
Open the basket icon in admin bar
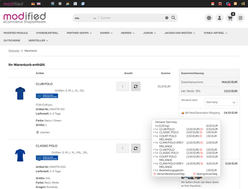click(x=60, y=4)
